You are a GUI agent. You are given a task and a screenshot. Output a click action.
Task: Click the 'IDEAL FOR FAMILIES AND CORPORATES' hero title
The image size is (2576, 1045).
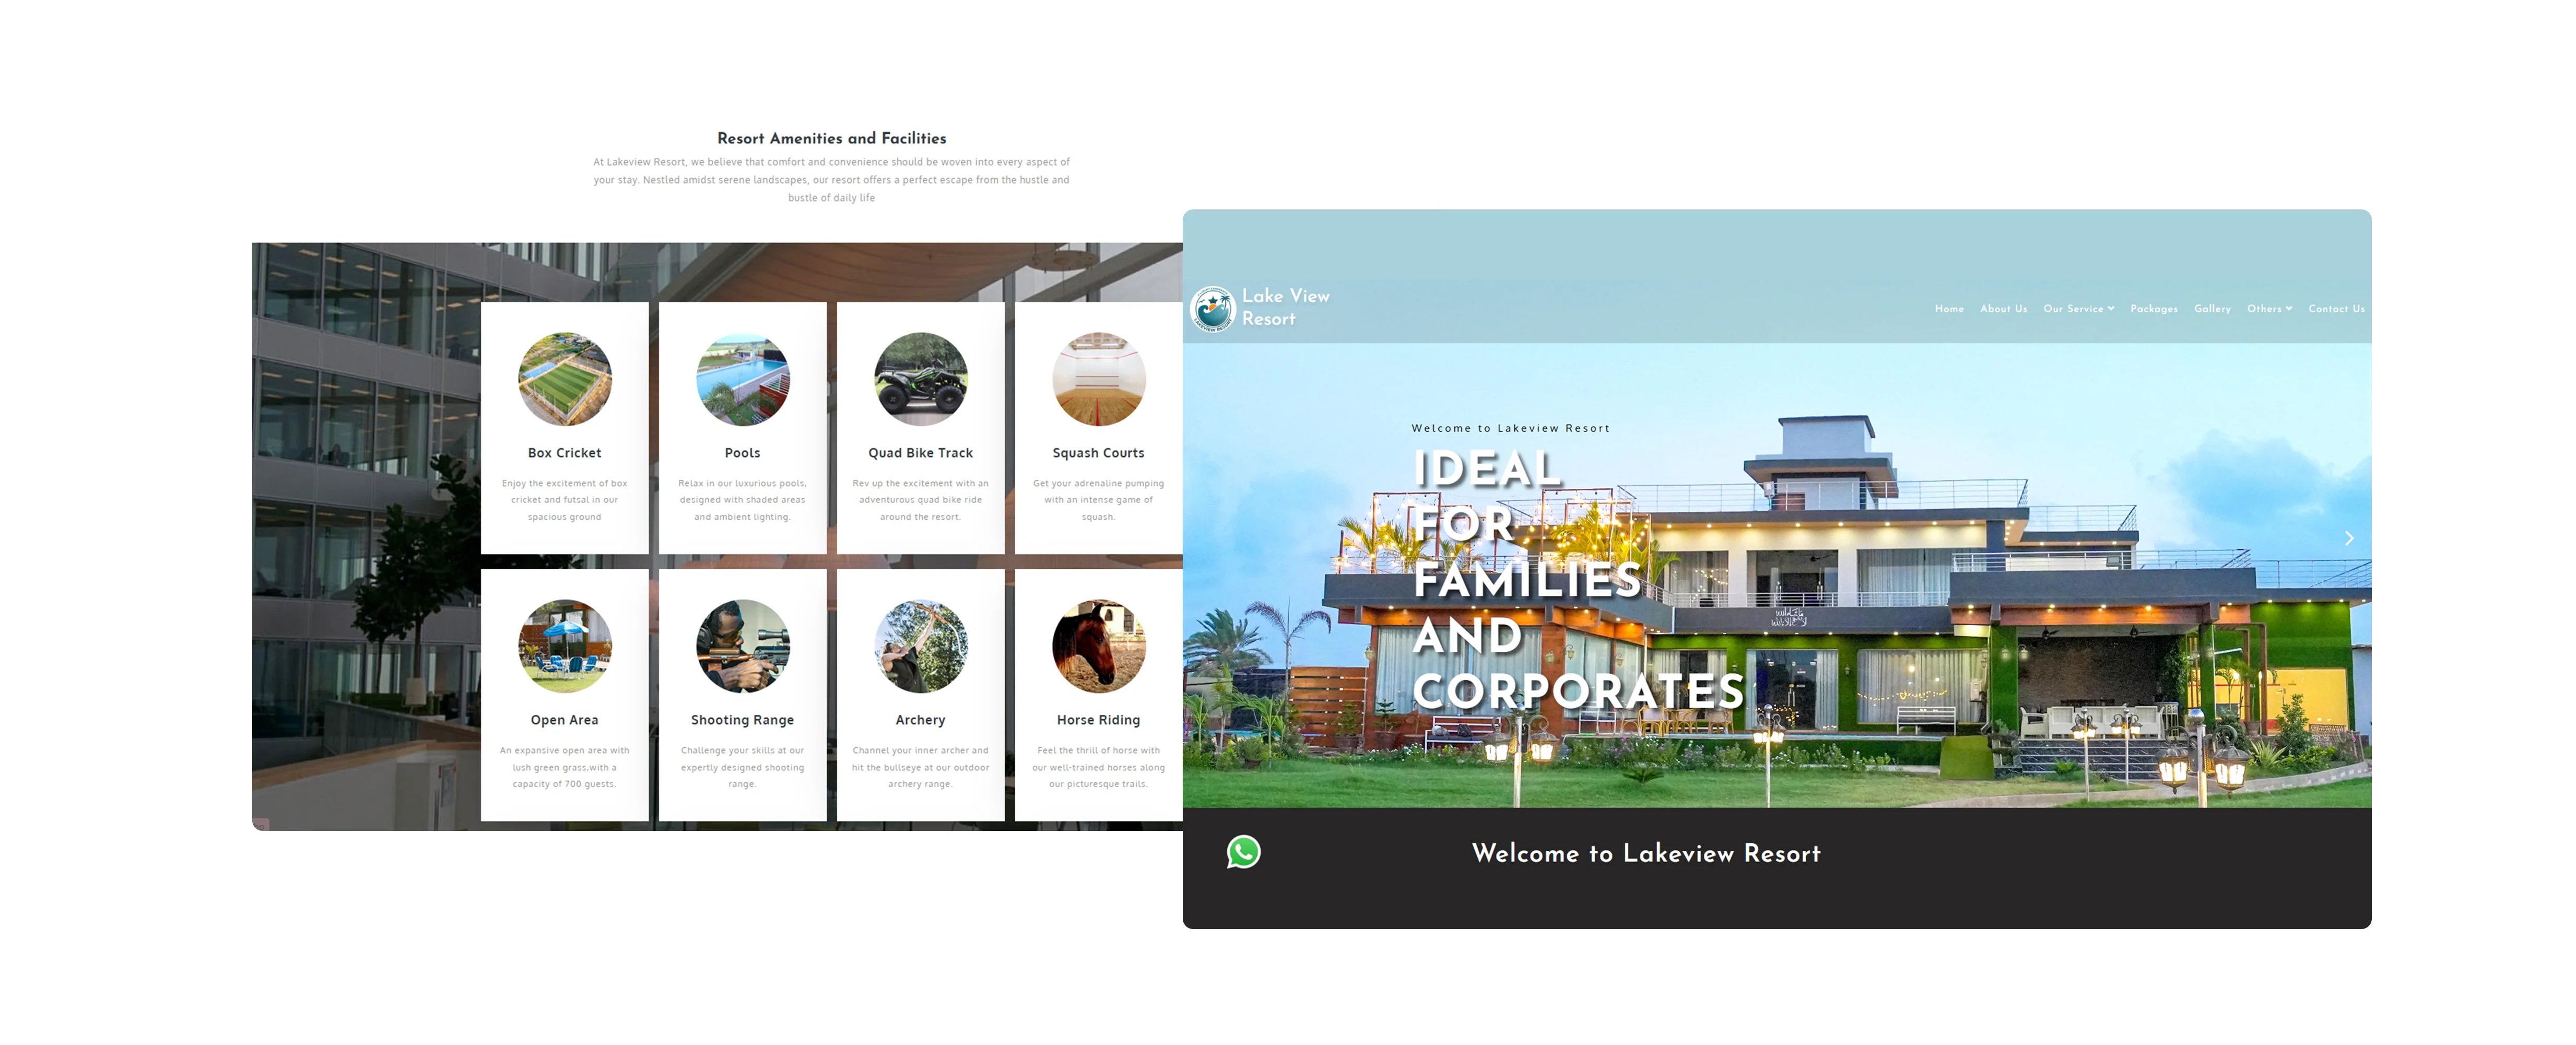(x=1578, y=580)
